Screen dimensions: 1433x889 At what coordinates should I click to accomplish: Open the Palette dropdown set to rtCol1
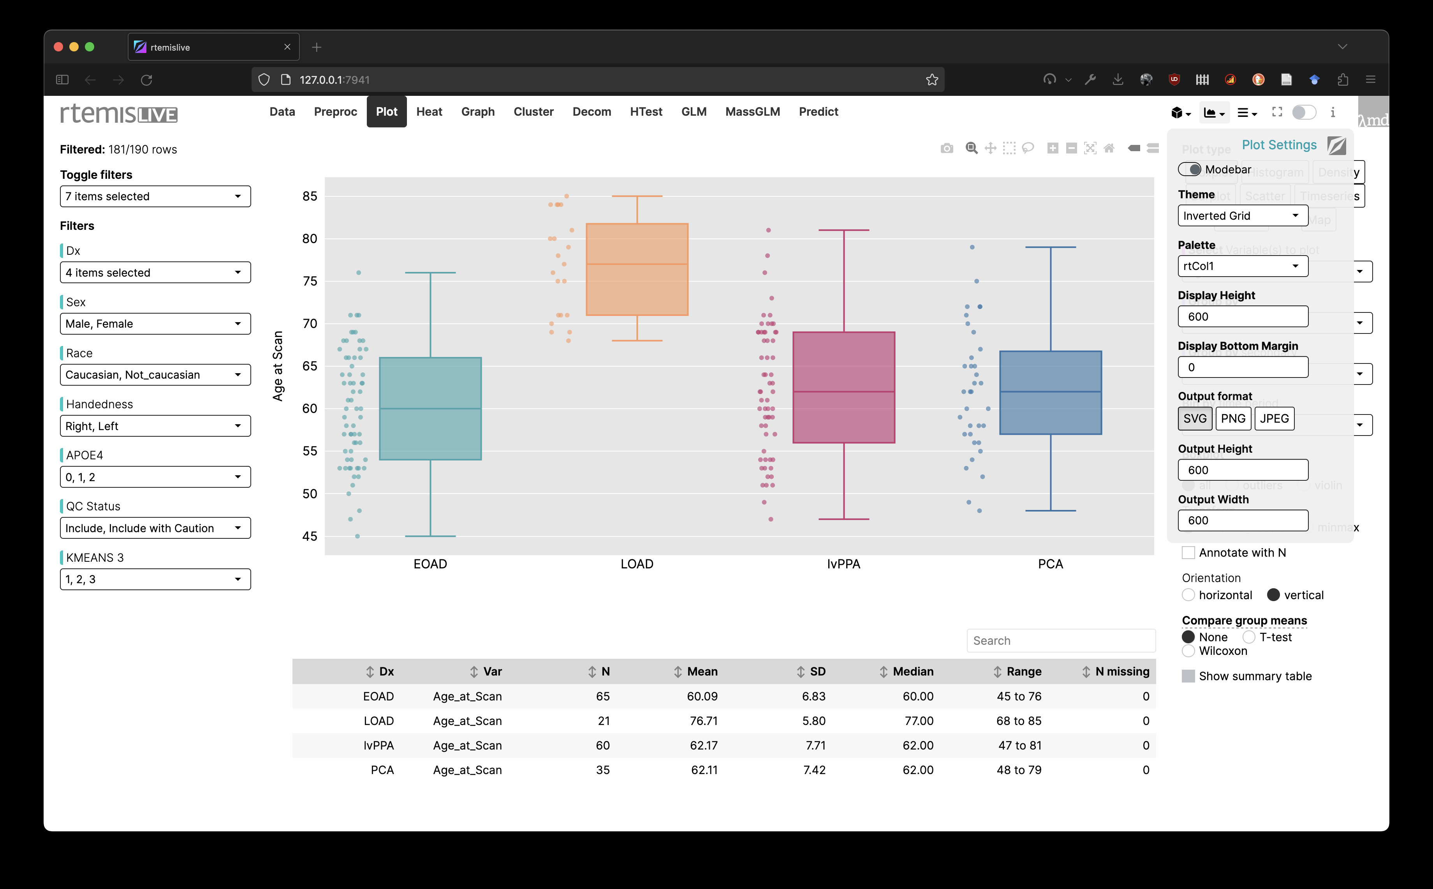pyautogui.click(x=1242, y=266)
